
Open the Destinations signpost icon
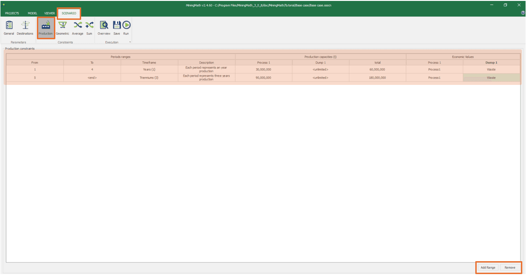[x=25, y=27]
